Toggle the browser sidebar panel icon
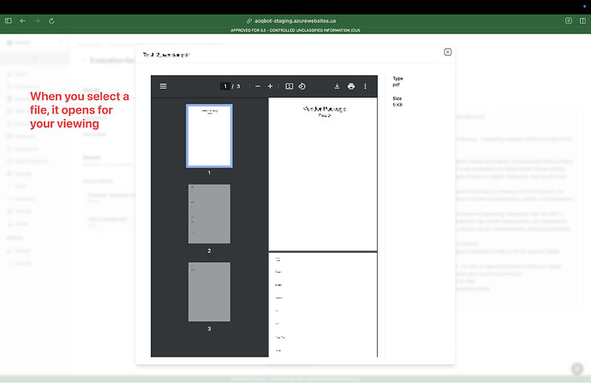The width and height of the screenshot is (591, 383). 9,21
